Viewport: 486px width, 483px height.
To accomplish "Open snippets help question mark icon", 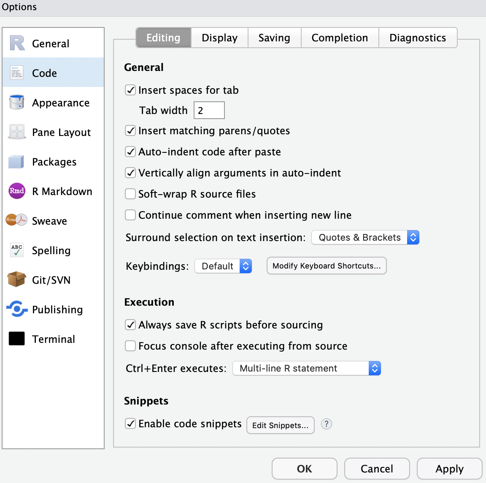I will [x=327, y=424].
